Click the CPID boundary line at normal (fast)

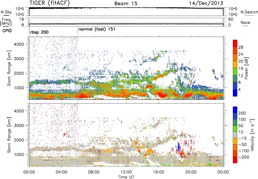78,31
